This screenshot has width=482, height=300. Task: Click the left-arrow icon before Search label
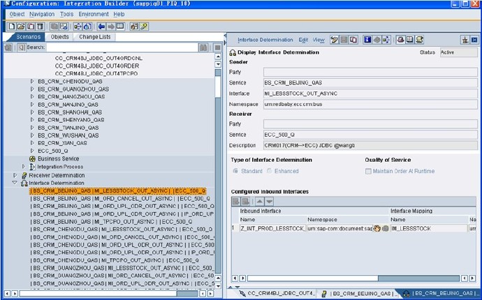(21, 47)
